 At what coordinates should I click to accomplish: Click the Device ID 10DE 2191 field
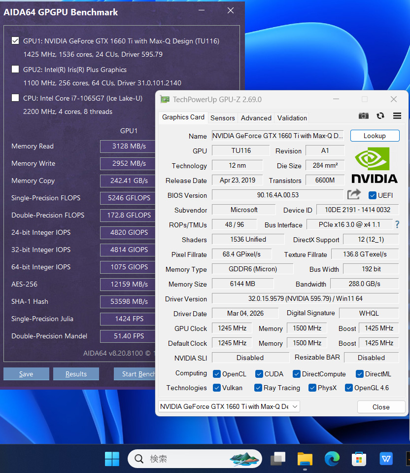click(x=358, y=210)
